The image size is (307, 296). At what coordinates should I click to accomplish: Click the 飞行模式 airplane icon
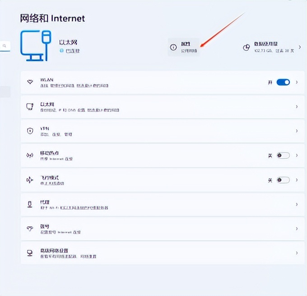(30, 180)
